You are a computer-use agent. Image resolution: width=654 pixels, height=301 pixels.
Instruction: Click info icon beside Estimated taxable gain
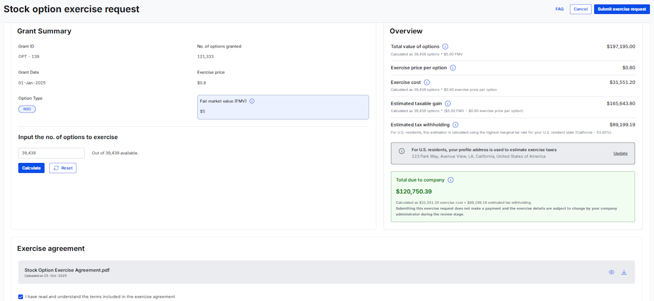coord(448,104)
